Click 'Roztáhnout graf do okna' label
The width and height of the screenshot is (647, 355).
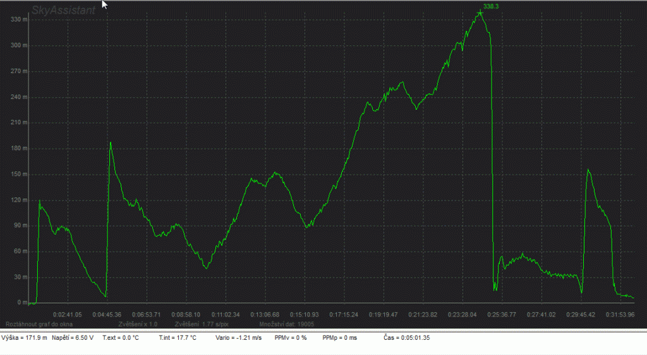[39, 323]
